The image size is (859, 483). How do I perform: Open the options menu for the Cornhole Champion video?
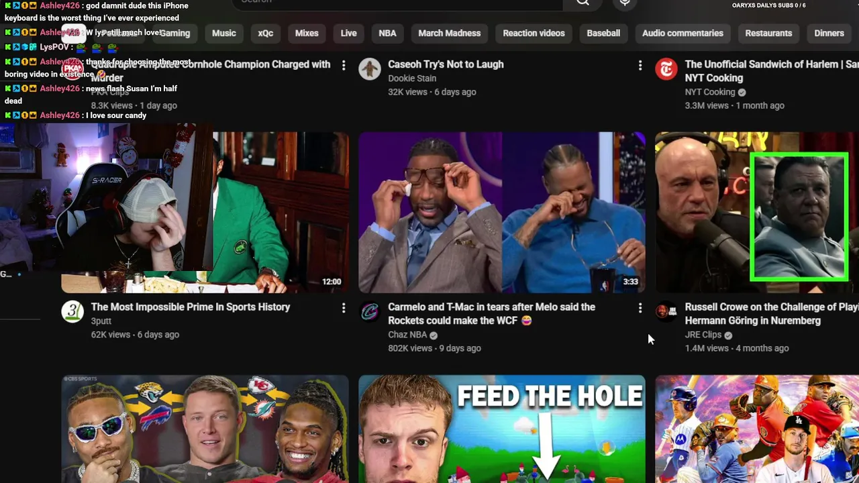click(x=344, y=65)
